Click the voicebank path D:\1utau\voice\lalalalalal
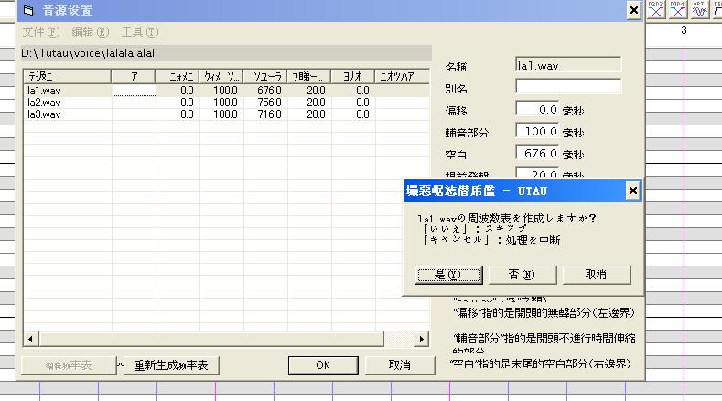Screen dimensions: 722x401 coord(88,53)
